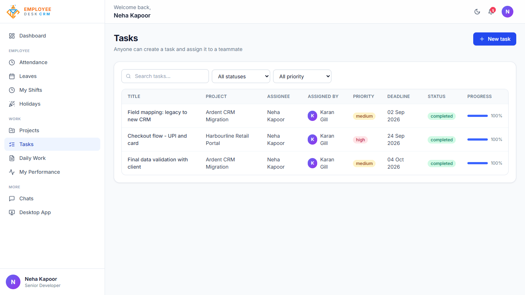Image resolution: width=525 pixels, height=295 pixels.
Task: Click the Chats speech bubble icon
Action: (x=12, y=198)
